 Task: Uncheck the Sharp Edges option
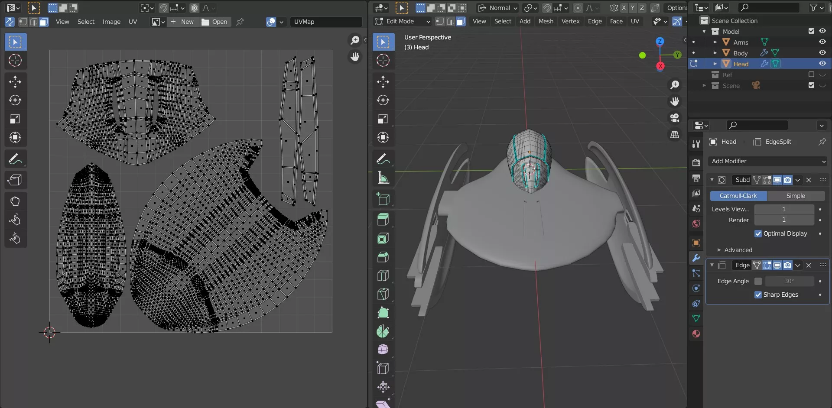[x=758, y=295]
